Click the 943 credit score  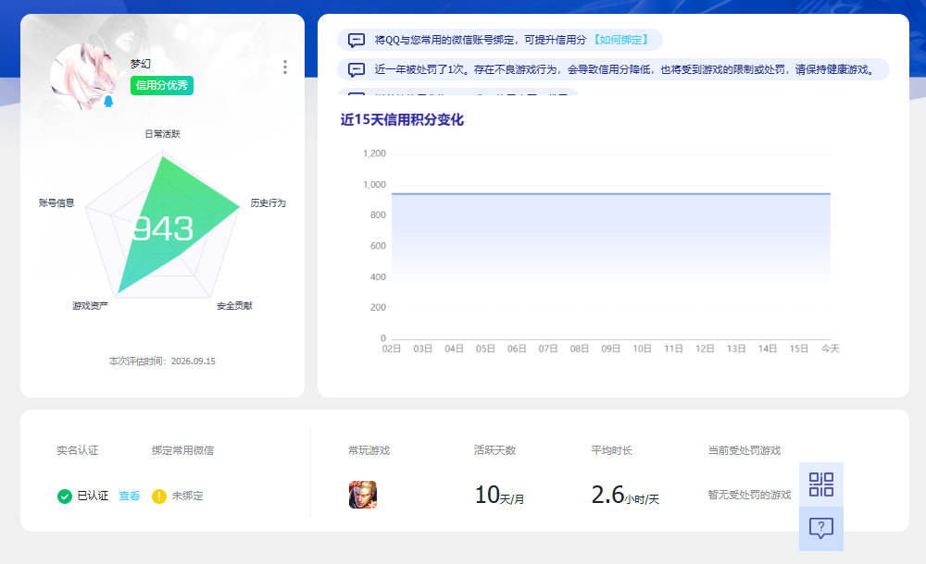[163, 229]
